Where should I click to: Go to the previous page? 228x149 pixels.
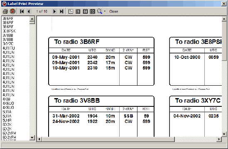(x=29, y=11)
